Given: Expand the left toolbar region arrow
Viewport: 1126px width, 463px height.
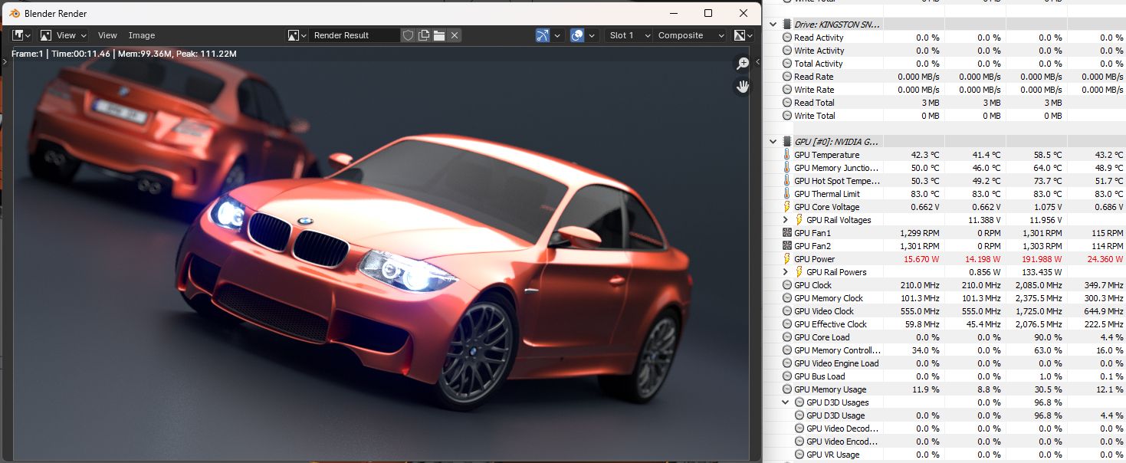Looking at the screenshot, I should [5, 61].
